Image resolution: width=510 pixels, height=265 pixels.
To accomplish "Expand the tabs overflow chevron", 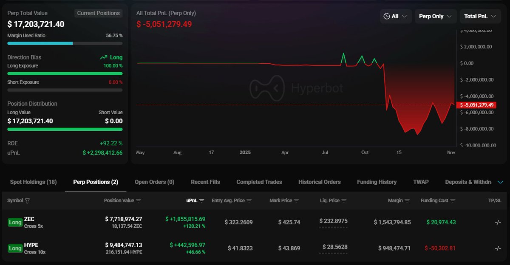I will pos(500,182).
